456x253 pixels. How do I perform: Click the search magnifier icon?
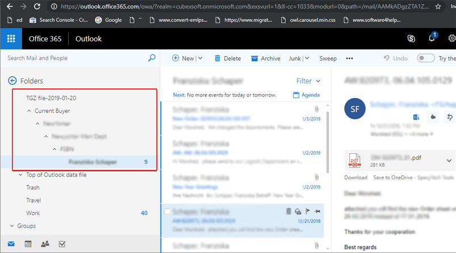(152, 58)
